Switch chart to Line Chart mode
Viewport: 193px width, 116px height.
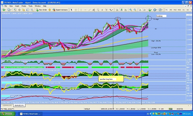tap(126, 10)
